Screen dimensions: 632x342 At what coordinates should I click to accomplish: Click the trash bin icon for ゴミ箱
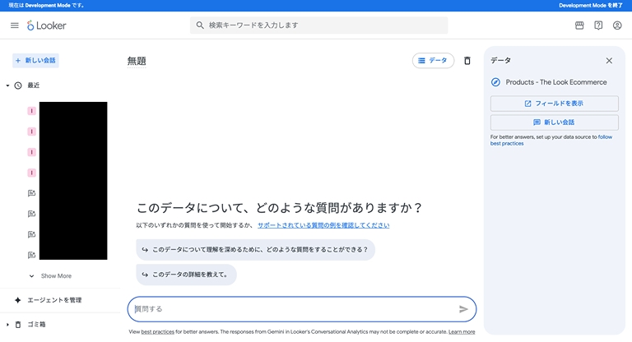(18, 324)
